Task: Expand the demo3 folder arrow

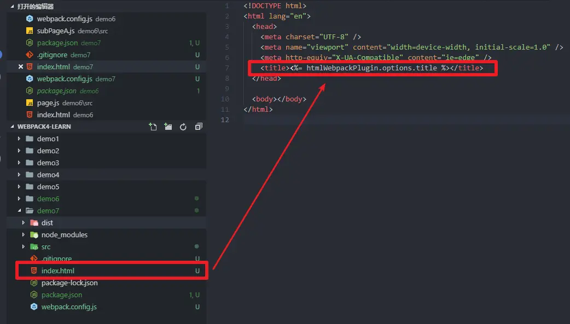Action: click(x=19, y=163)
